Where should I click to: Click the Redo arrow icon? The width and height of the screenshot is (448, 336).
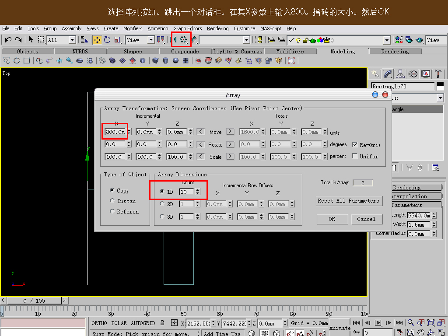[x=18, y=40]
